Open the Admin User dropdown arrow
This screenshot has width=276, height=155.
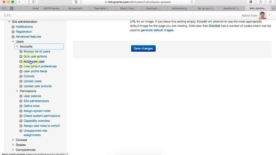tap(269, 15)
